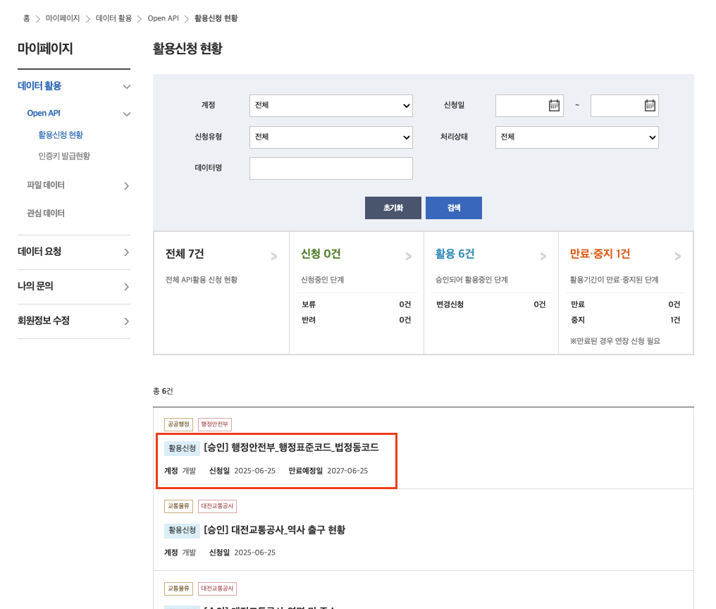The width and height of the screenshot is (716, 609).
Task: Open the start date calendar picker
Action: click(554, 106)
